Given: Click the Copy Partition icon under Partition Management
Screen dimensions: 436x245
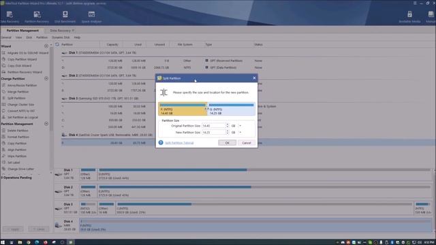Looking at the screenshot, I should pos(3,143).
